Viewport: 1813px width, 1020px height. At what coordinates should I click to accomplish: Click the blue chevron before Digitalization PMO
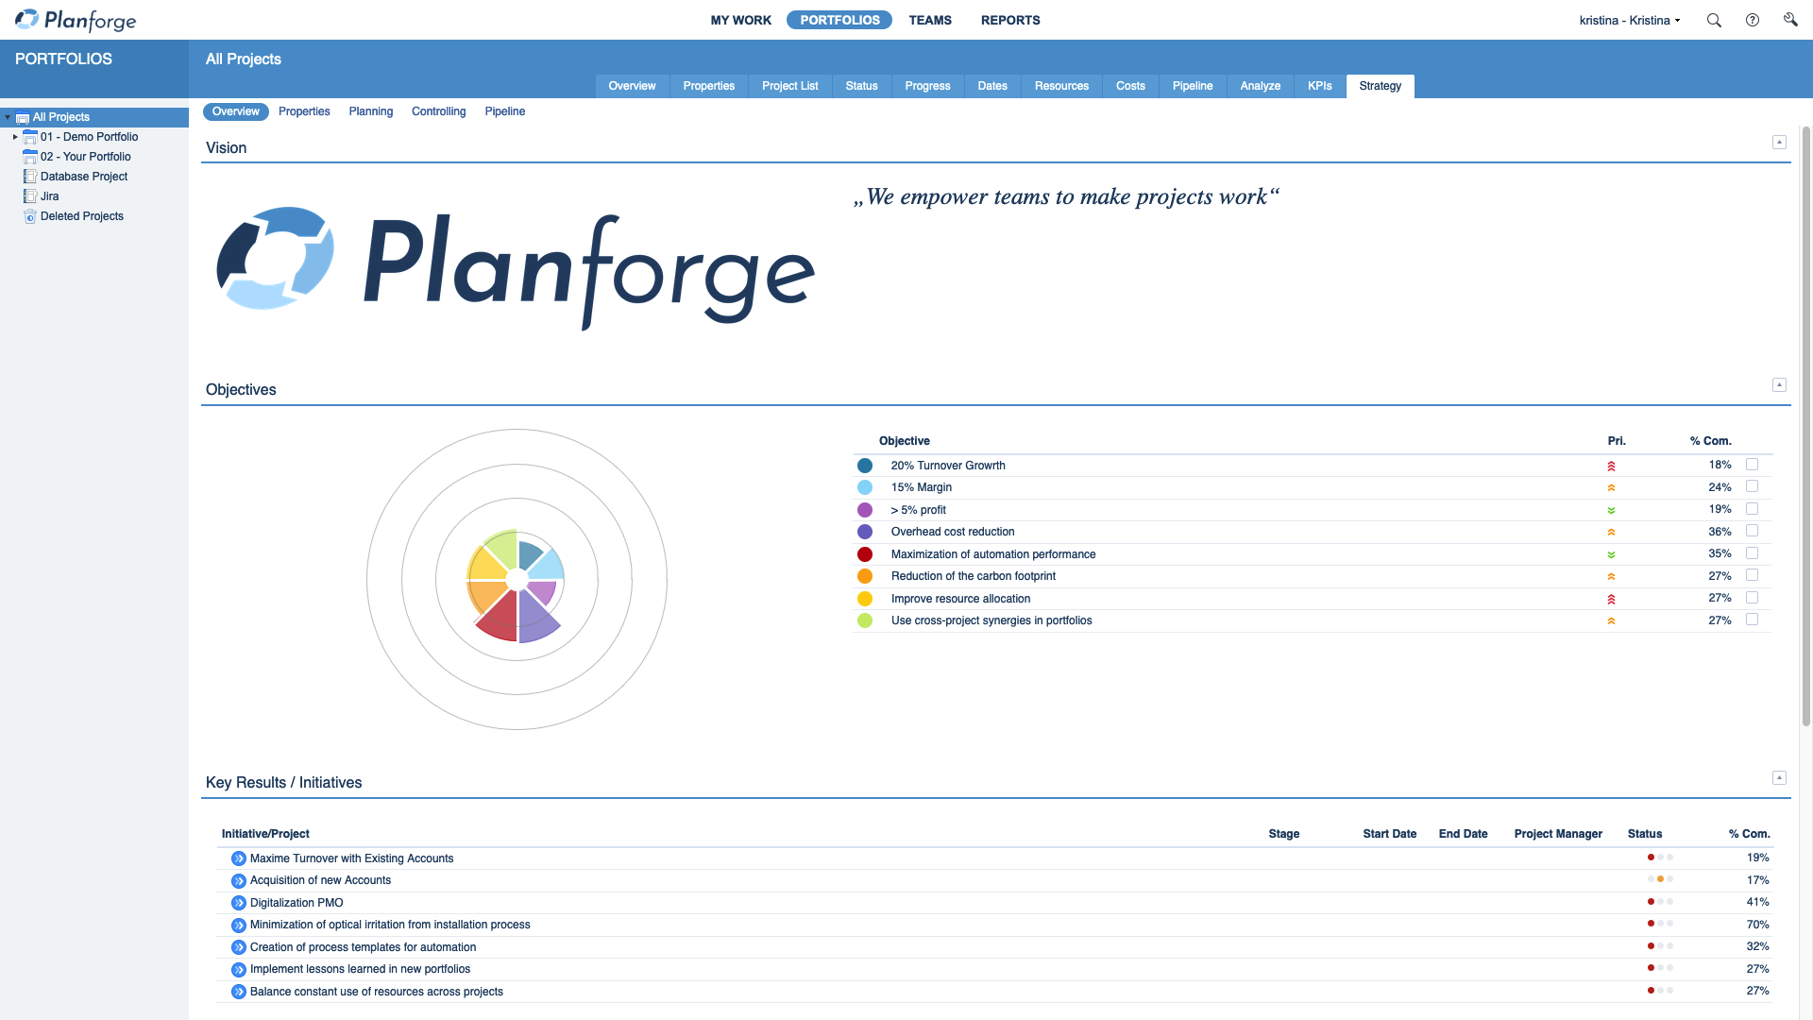tap(237, 903)
